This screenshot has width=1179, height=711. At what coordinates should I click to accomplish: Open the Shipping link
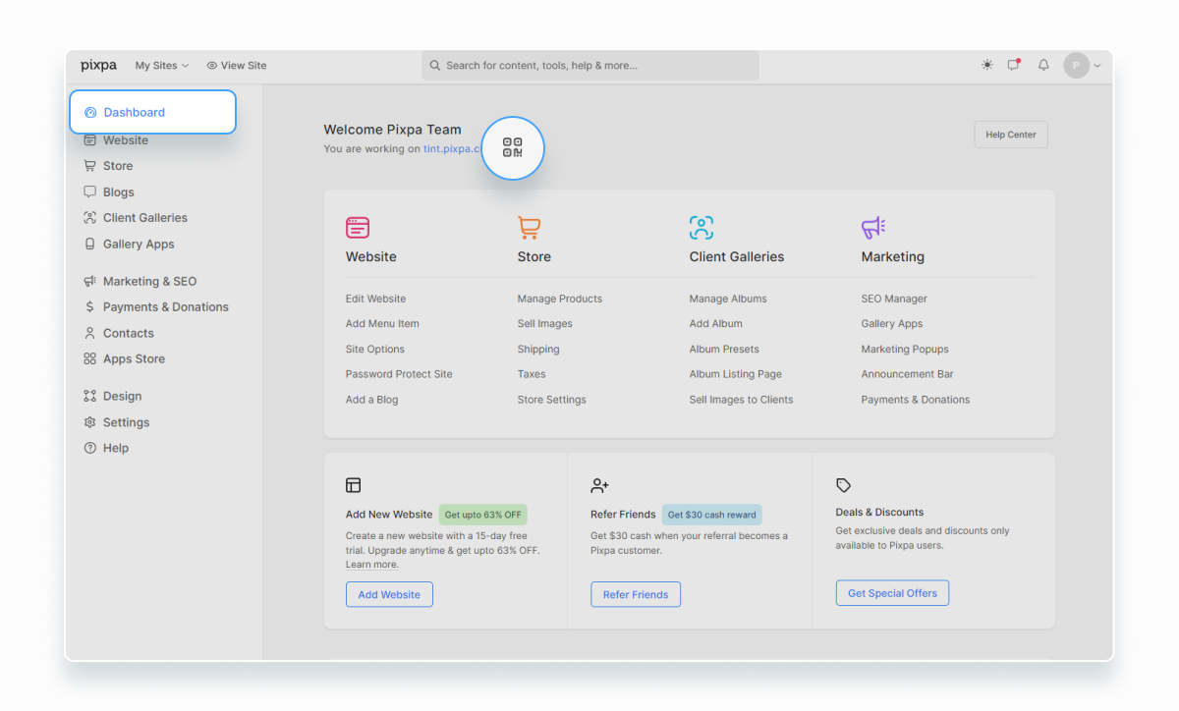pyautogui.click(x=538, y=350)
